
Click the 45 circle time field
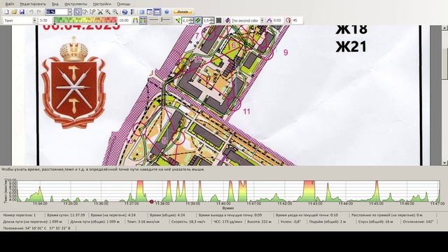click(x=297, y=20)
